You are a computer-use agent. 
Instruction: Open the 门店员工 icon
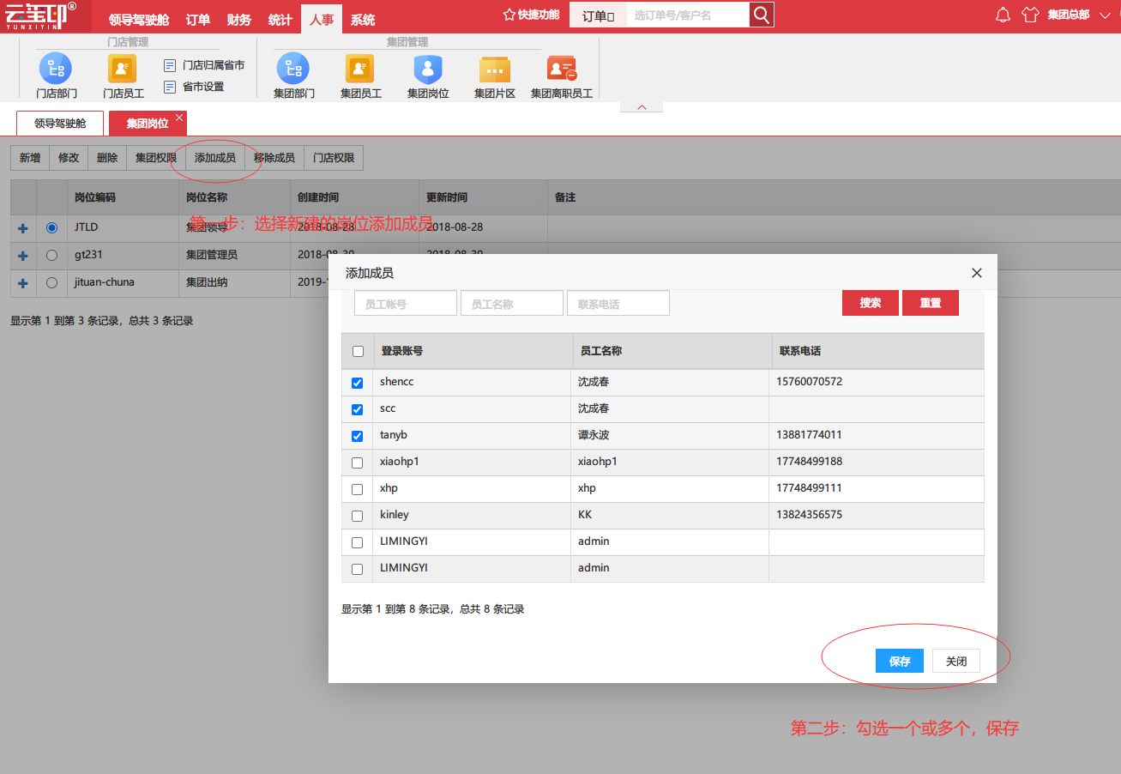(x=123, y=69)
